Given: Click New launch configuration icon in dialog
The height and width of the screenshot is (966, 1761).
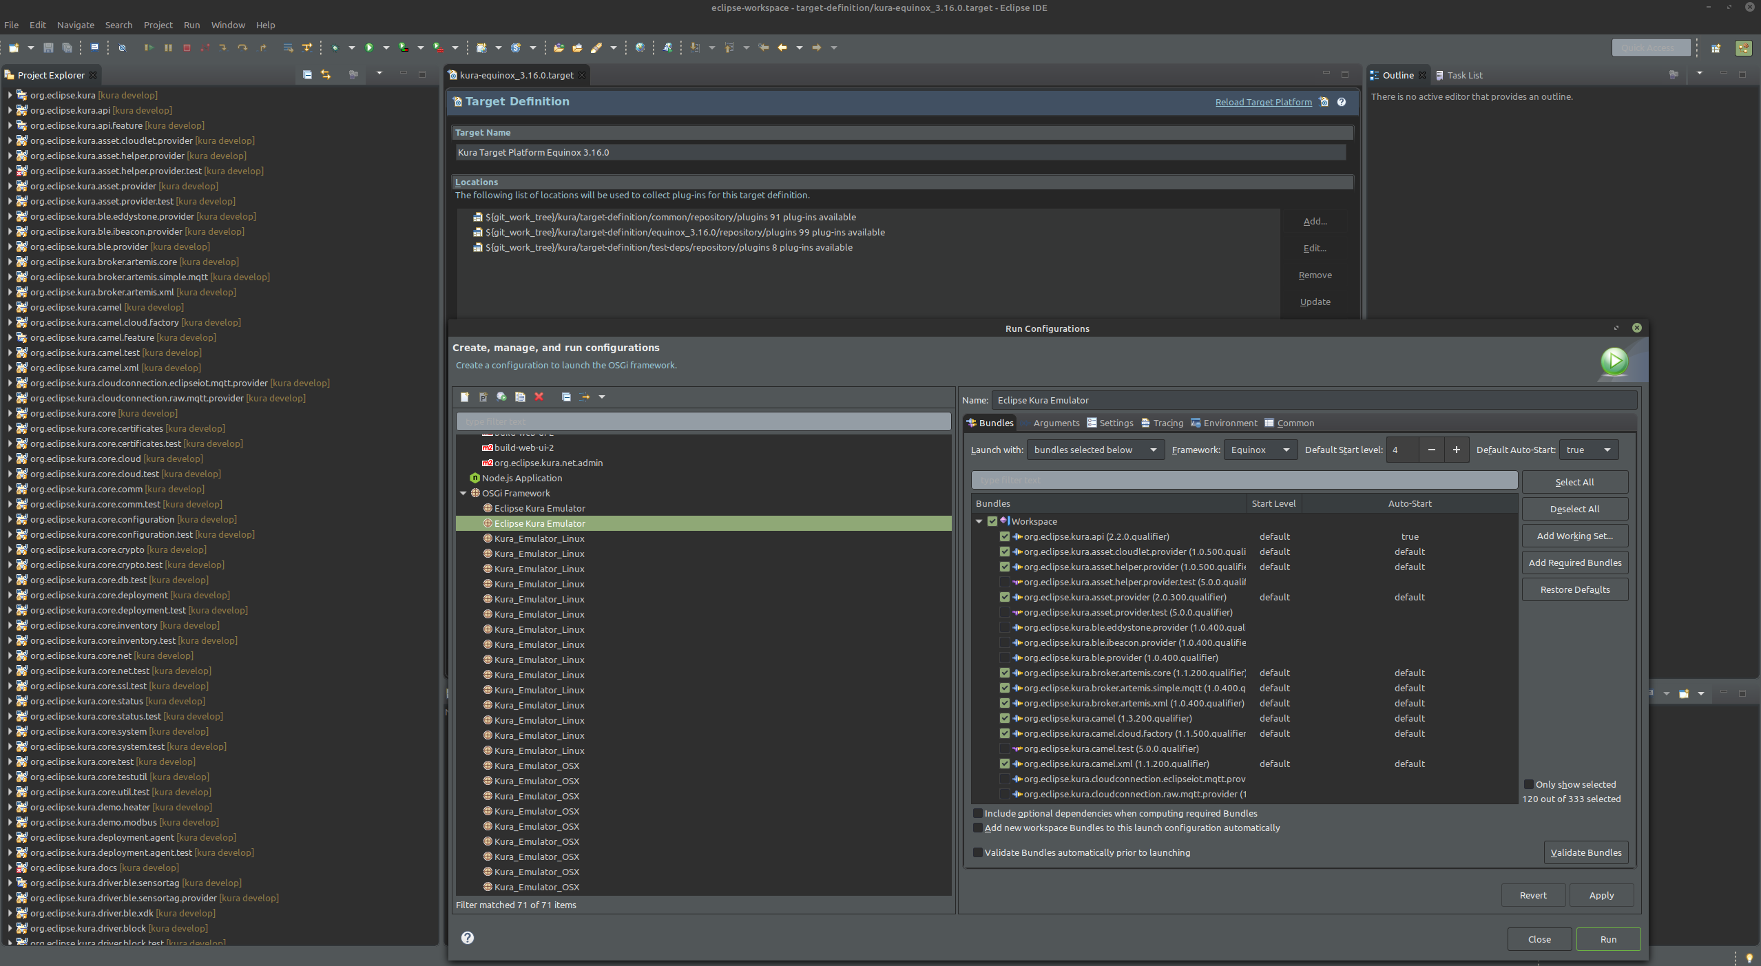Looking at the screenshot, I should 465,397.
